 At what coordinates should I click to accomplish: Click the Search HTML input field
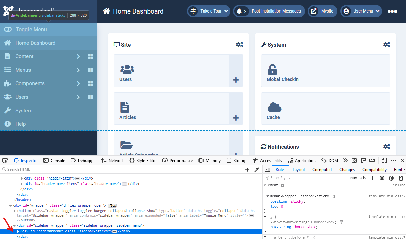[122, 170]
